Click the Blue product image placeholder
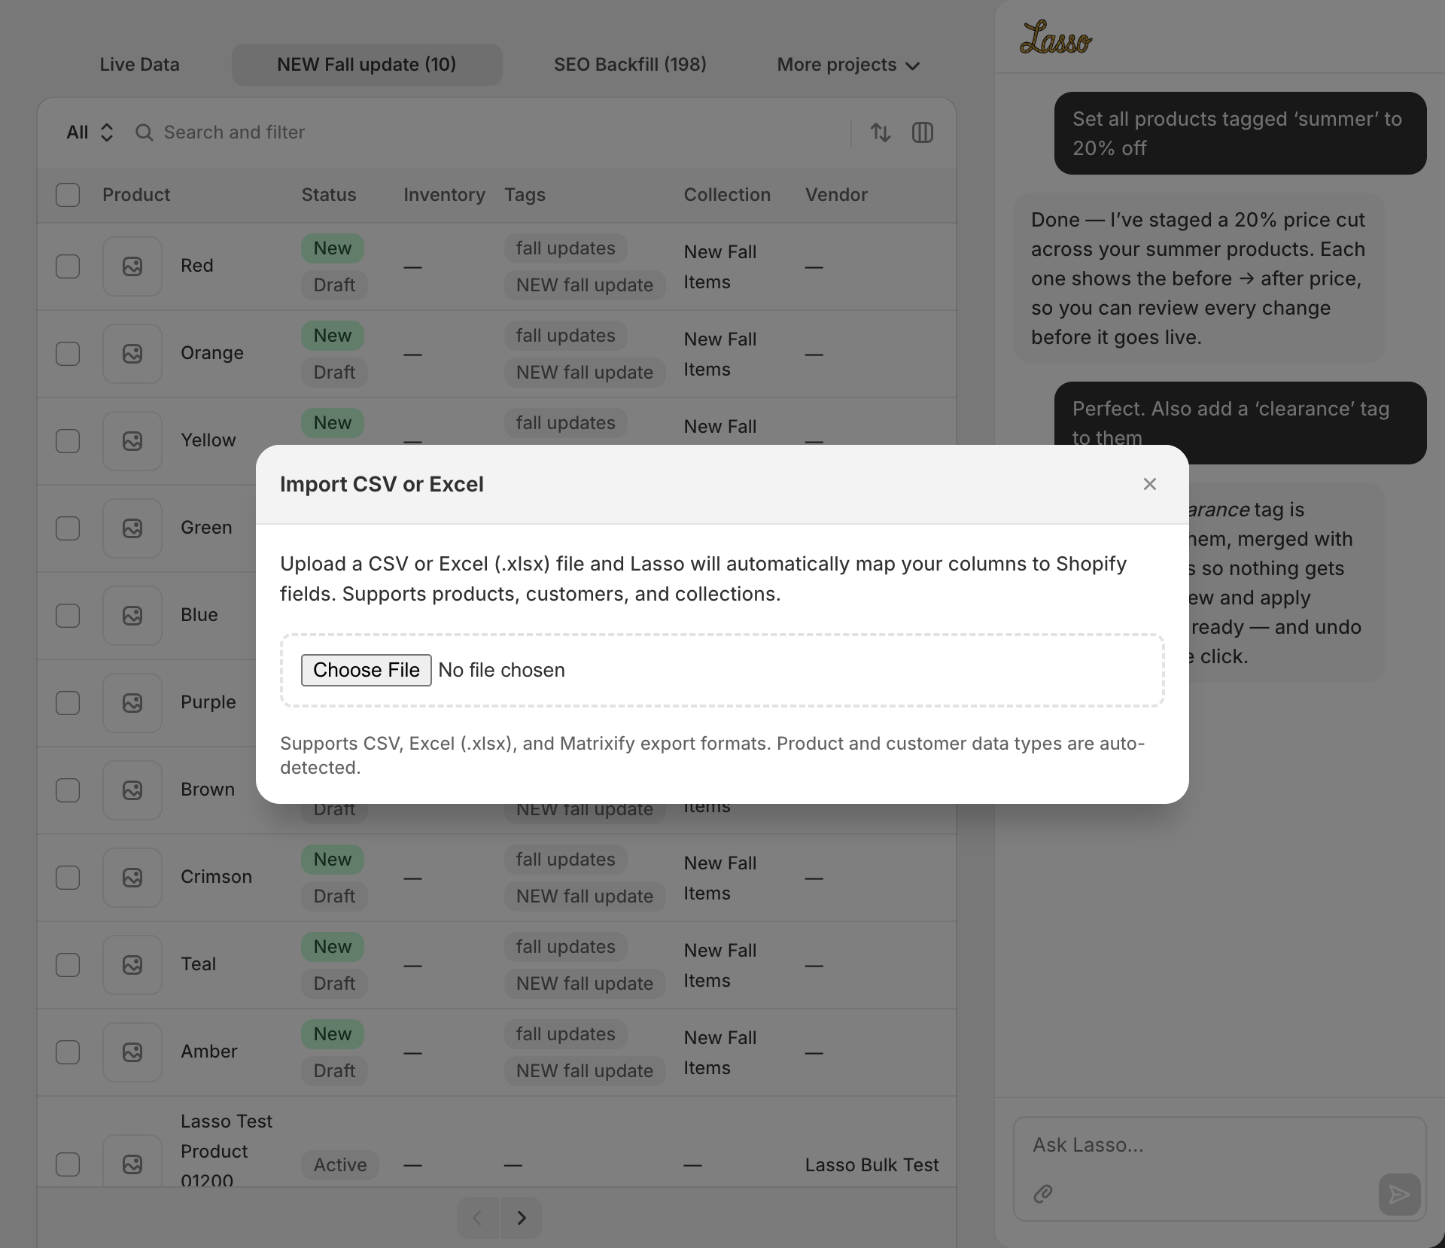1445x1248 pixels. pos(132,616)
